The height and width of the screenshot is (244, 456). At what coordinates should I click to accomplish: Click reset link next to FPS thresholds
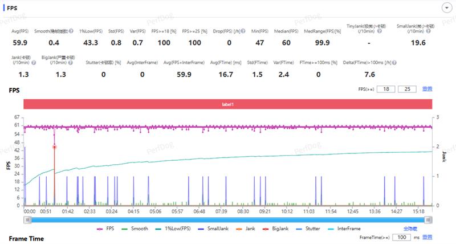(x=427, y=89)
